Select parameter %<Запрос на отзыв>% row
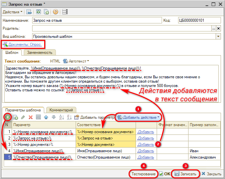The image size is (225, 179). tap(44, 138)
